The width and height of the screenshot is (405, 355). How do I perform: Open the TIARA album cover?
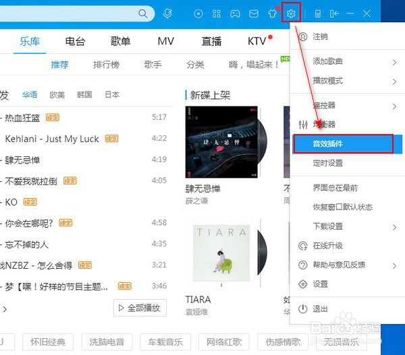[221, 253]
